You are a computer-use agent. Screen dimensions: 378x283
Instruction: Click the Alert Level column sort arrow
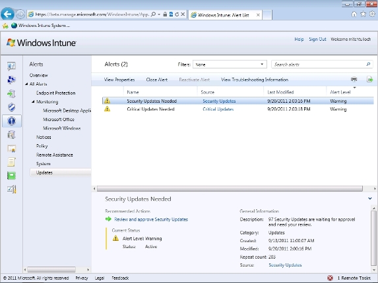tap(355, 88)
